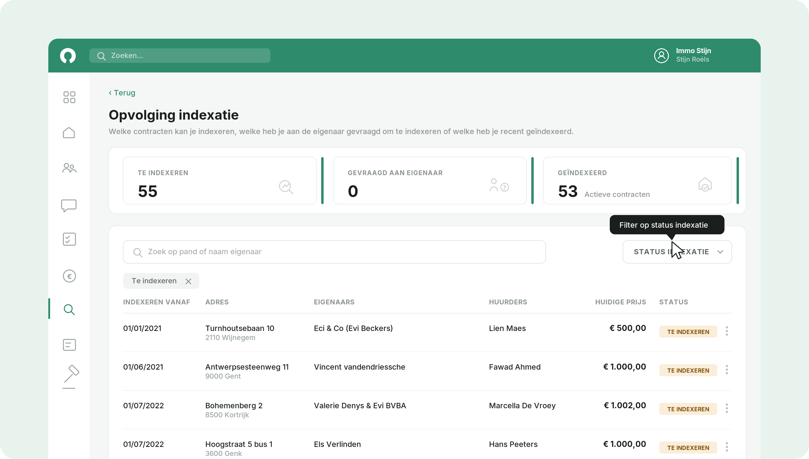Viewport: 809px width, 459px height.
Task: Open the chat bubble icon in sidebar
Action: point(69,206)
